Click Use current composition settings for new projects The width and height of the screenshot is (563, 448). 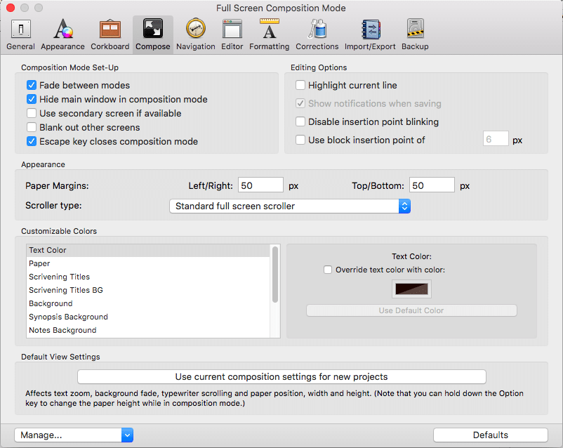(281, 376)
